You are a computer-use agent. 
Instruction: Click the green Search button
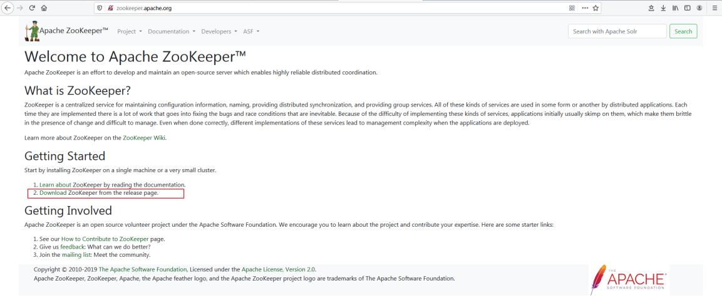[683, 31]
